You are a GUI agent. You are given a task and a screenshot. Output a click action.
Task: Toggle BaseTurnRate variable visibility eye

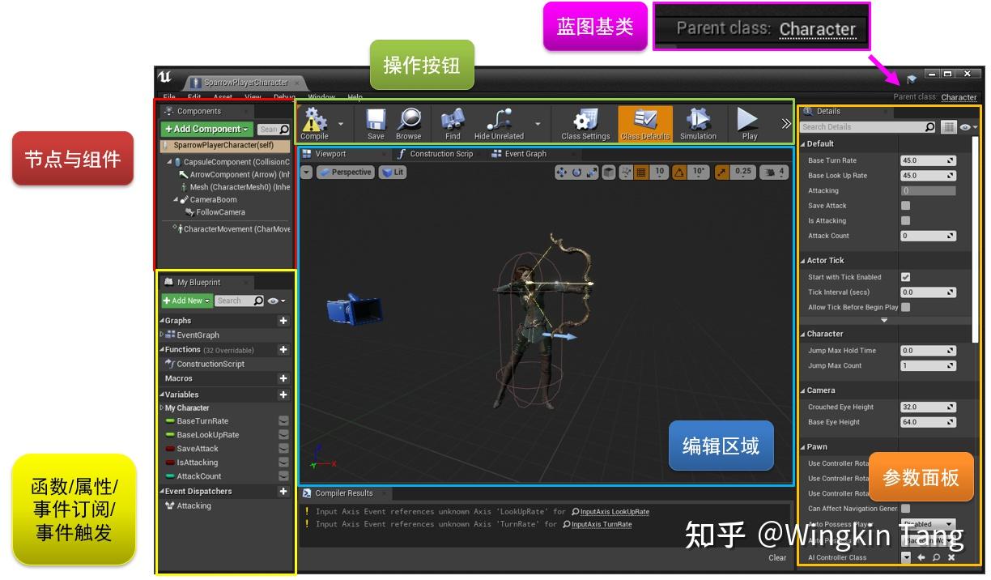coord(283,421)
